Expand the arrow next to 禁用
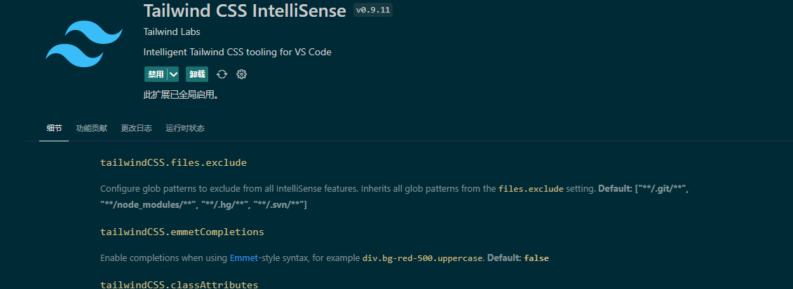Viewport: 793px width, 289px height. (x=173, y=74)
